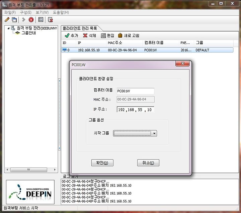This screenshot has width=241, height=213.
Task: Click the tree scrollbar left arrow
Action: click(x=7, y=170)
